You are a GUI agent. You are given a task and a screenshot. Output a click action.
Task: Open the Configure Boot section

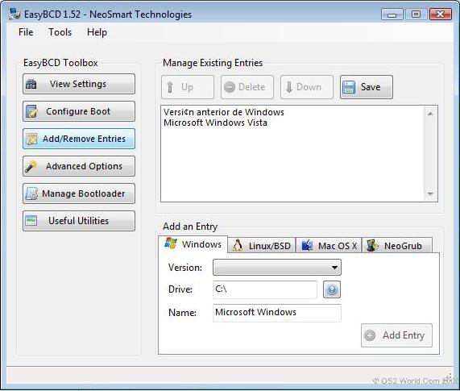[79, 111]
